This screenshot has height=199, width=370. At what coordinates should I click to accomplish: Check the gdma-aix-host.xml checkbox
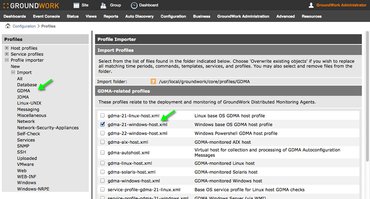pyautogui.click(x=102, y=142)
